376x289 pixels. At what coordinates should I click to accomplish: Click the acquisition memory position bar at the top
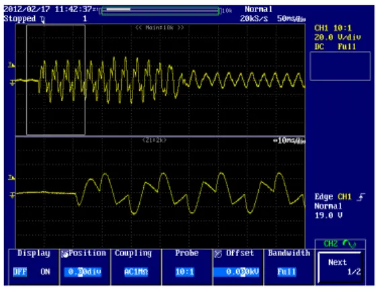[x=160, y=11]
